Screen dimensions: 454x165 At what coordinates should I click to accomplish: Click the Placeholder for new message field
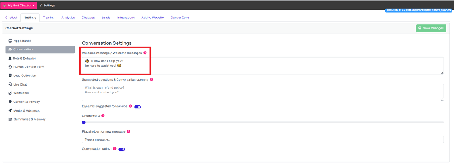(x=263, y=139)
